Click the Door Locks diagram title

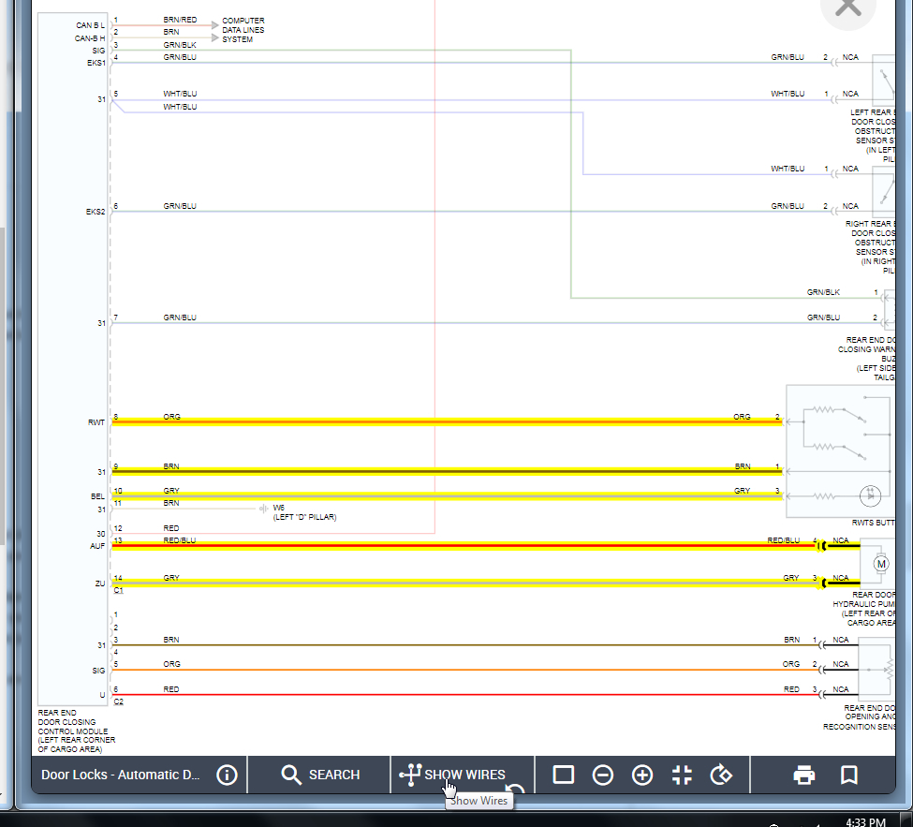coord(121,775)
